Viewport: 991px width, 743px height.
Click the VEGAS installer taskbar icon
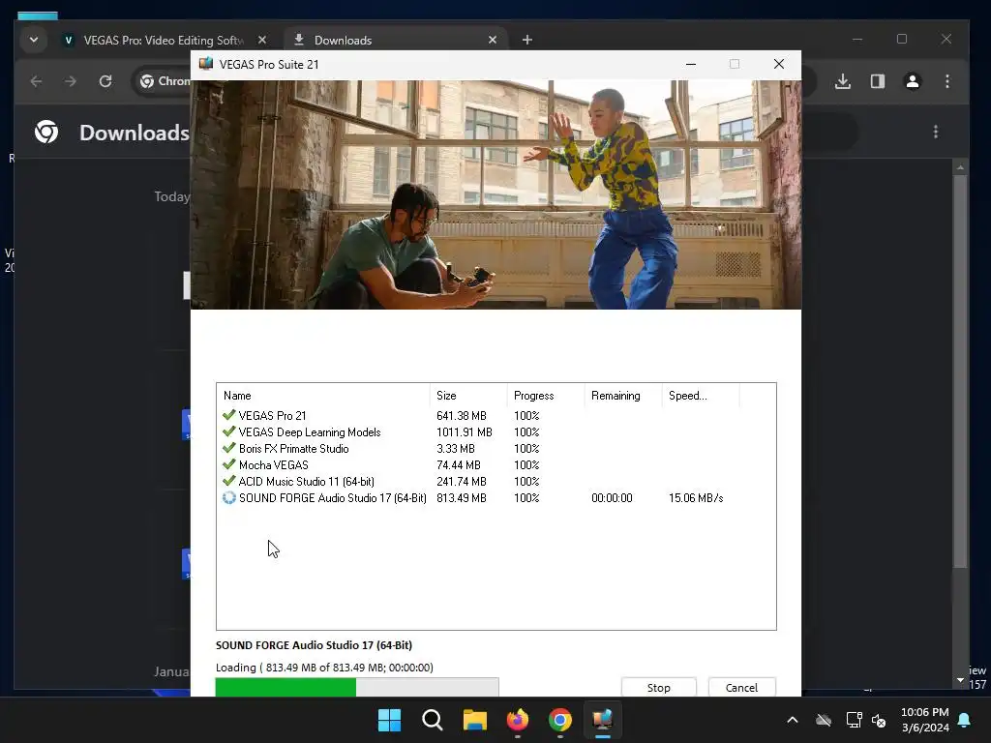602,720
